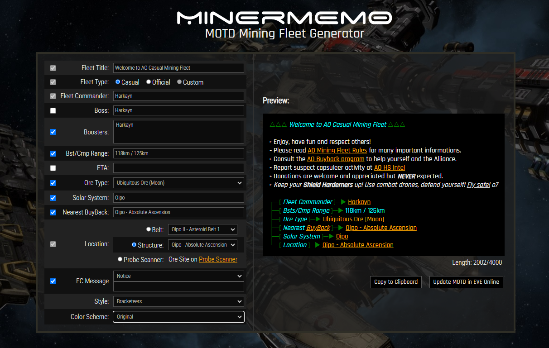Click the 'Length: 2002/4000' counter
549x348 pixels.
[x=477, y=262]
